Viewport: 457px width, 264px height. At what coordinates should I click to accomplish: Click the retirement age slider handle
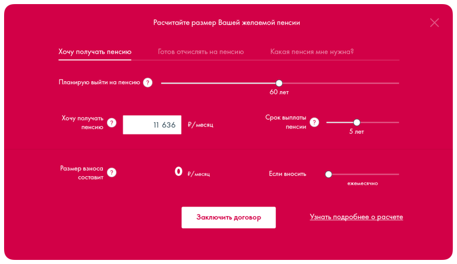pyautogui.click(x=279, y=84)
